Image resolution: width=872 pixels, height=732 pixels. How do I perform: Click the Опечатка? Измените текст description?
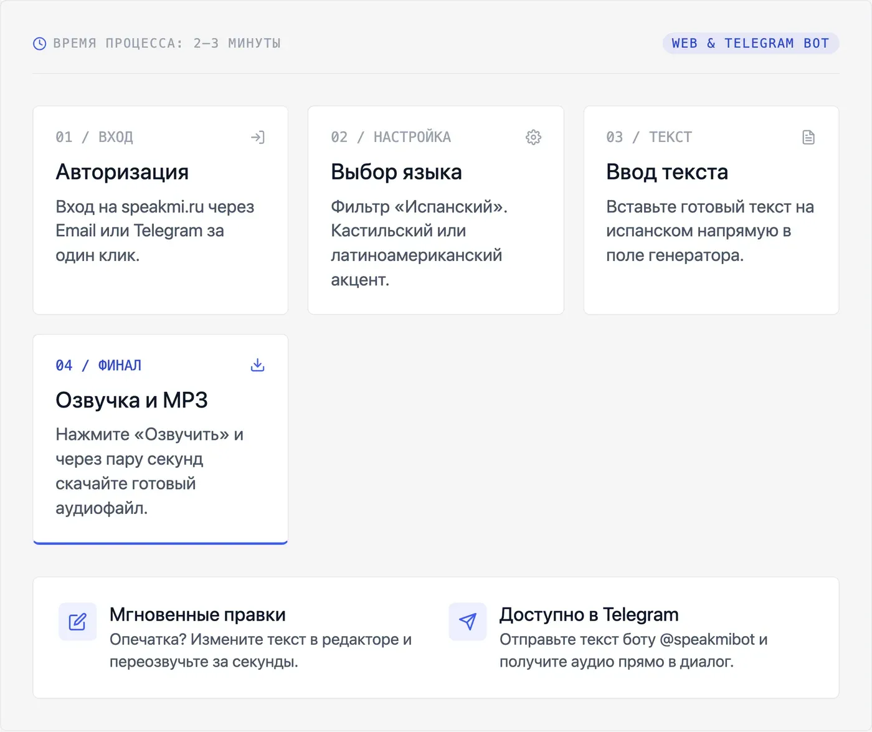click(x=260, y=650)
